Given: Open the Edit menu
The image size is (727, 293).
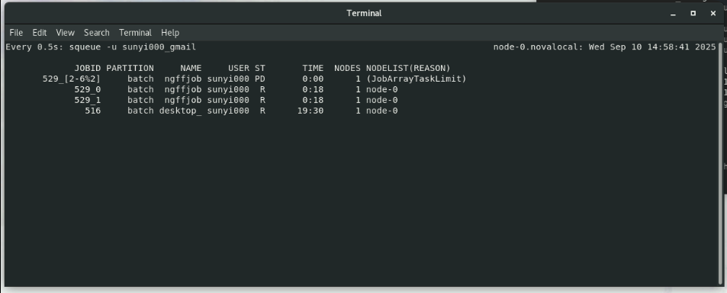Looking at the screenshot, I should point(40,33).
